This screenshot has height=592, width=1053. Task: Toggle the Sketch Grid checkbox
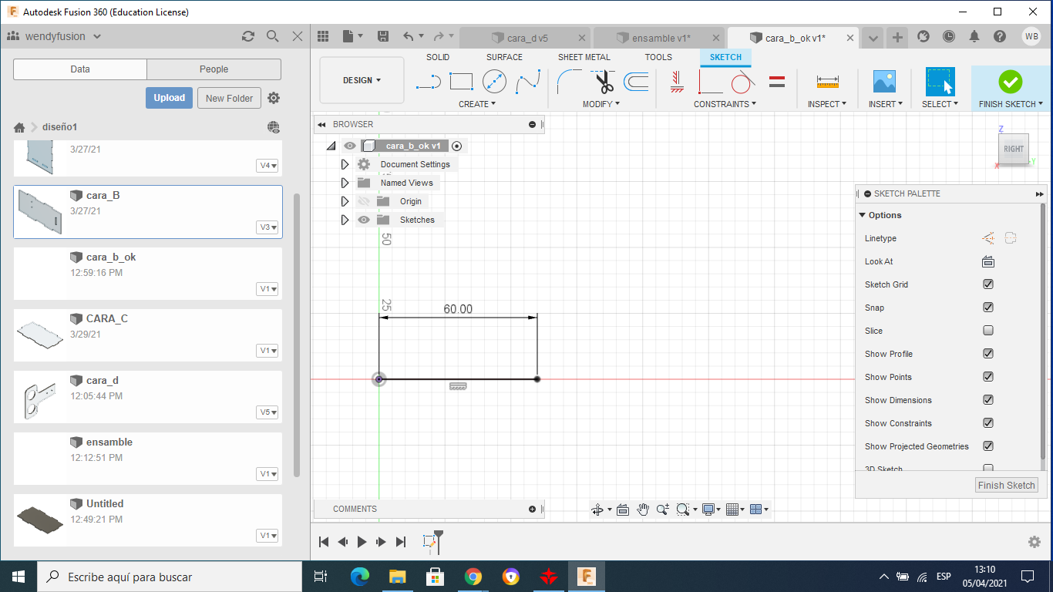tap(988, 284)
